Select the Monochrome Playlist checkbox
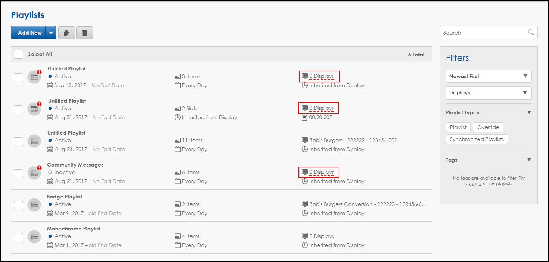This screenshot has width=549, height=262. (x=18, y=238)
